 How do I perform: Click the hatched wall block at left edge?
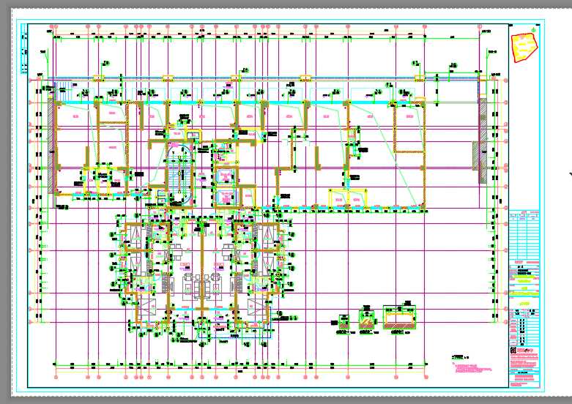pos(51,145)
